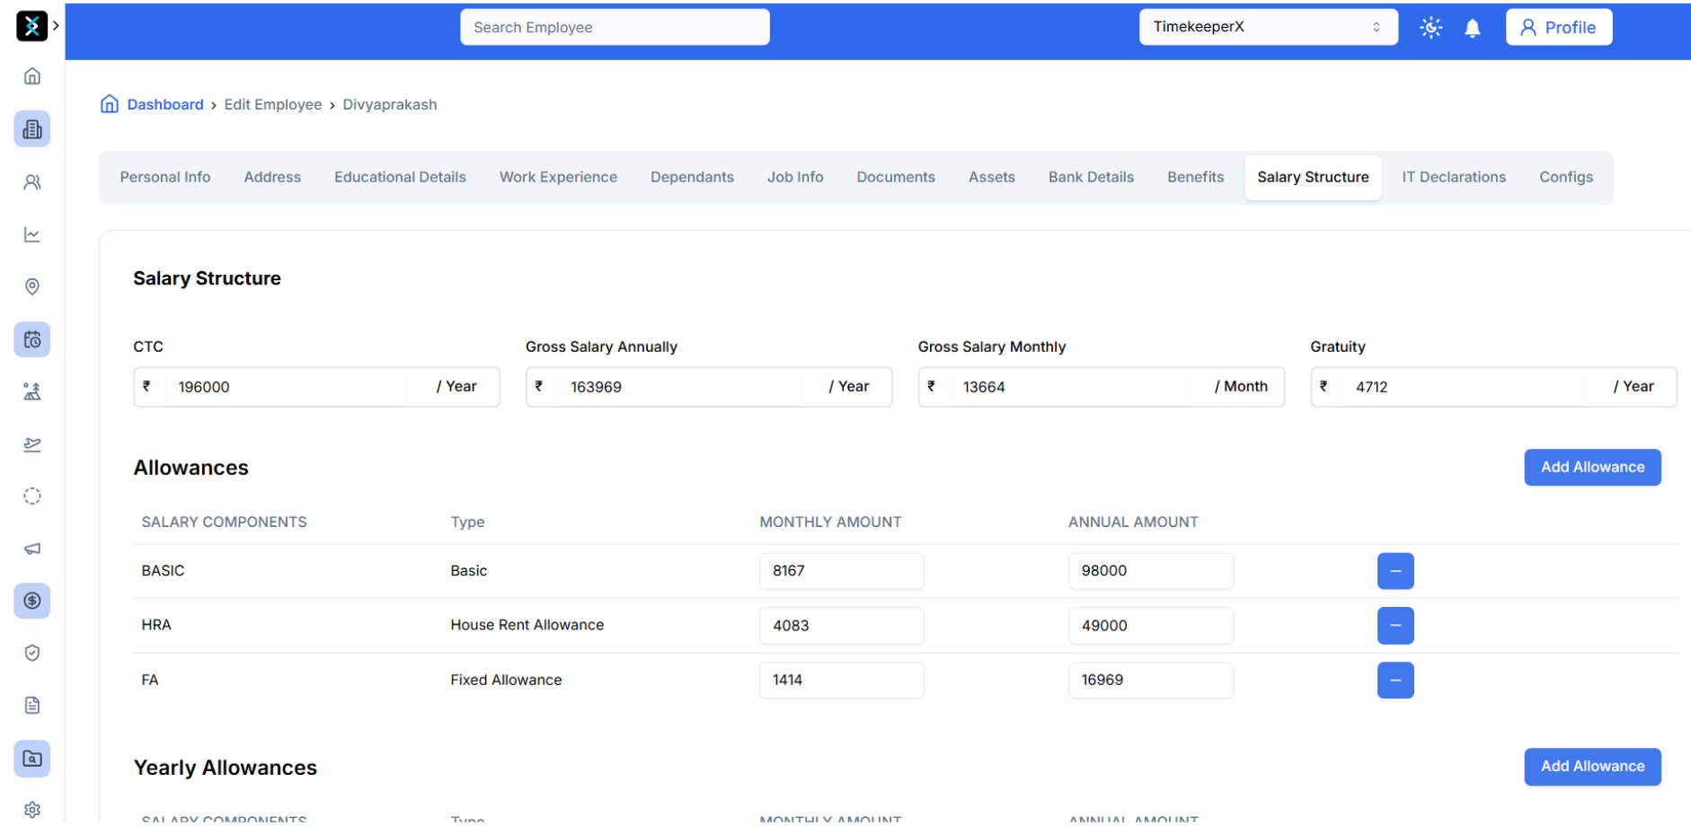Switch to the Address tab
Screen dimensions: 1691x826
pyautogui.click(x=272, y=177)
